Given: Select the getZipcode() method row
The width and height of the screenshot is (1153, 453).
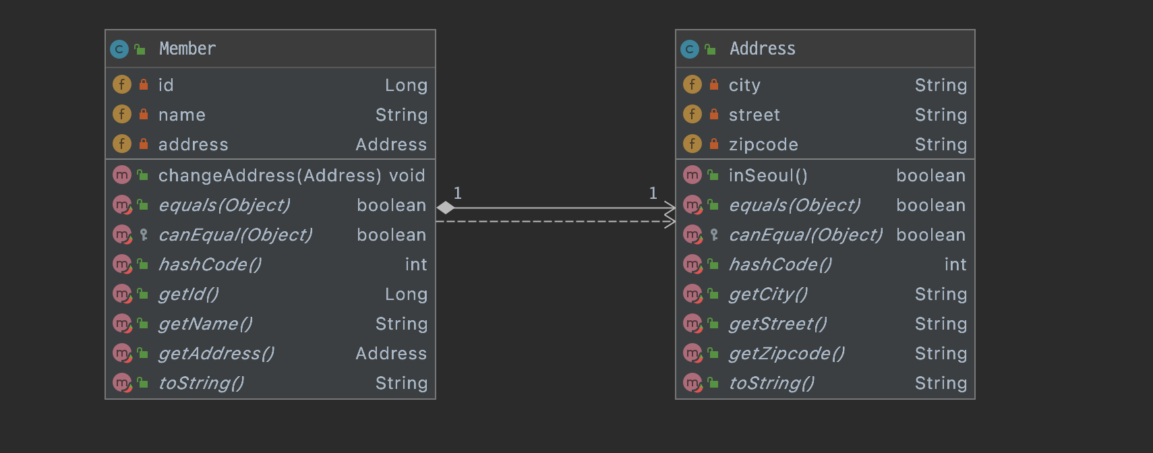Looking at the screenshot, I should (825, 353).
